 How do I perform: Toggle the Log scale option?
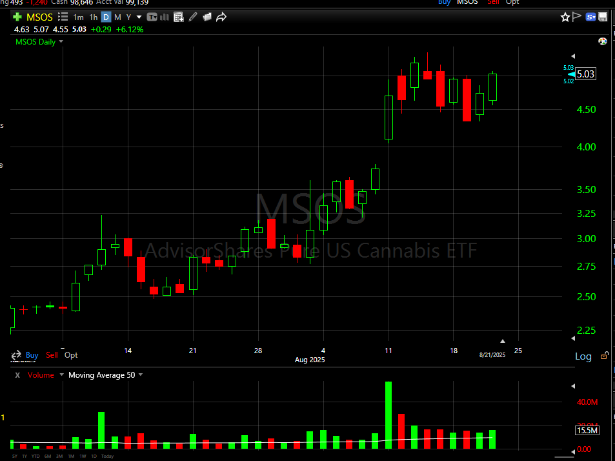(583, 356)
